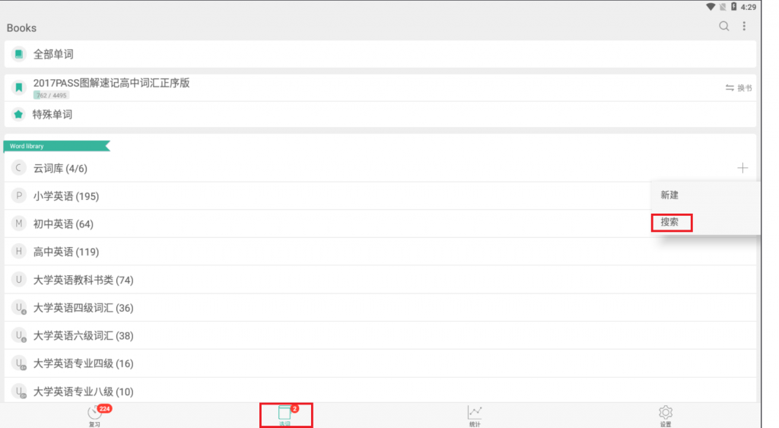Switch to the 选词 book tab
The height and width of the screenshot is (428, 779).
[286, 415]
